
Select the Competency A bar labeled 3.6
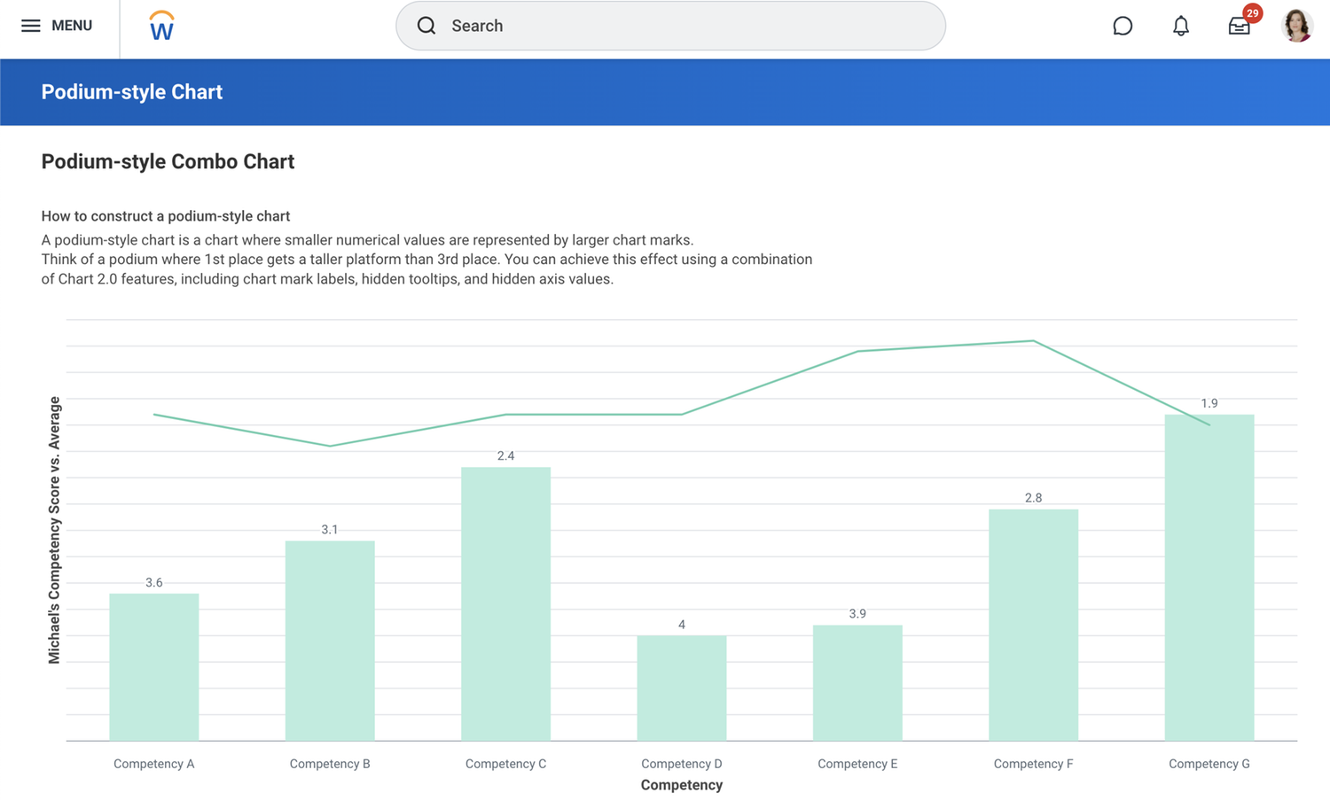(x=153, y=665)
